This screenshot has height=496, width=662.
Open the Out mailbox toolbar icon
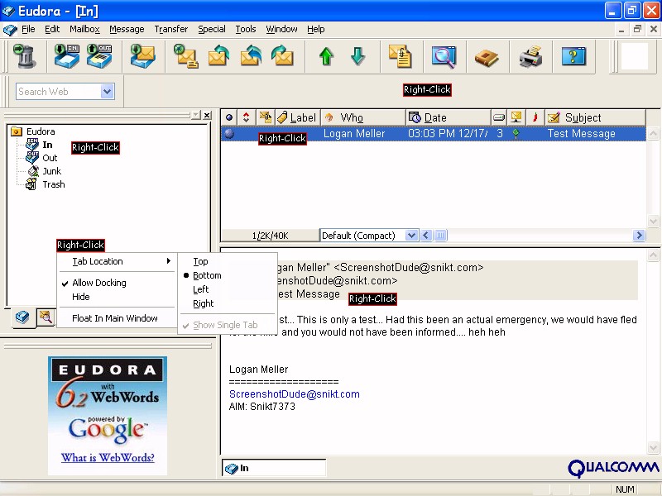(x=99, y=56)
